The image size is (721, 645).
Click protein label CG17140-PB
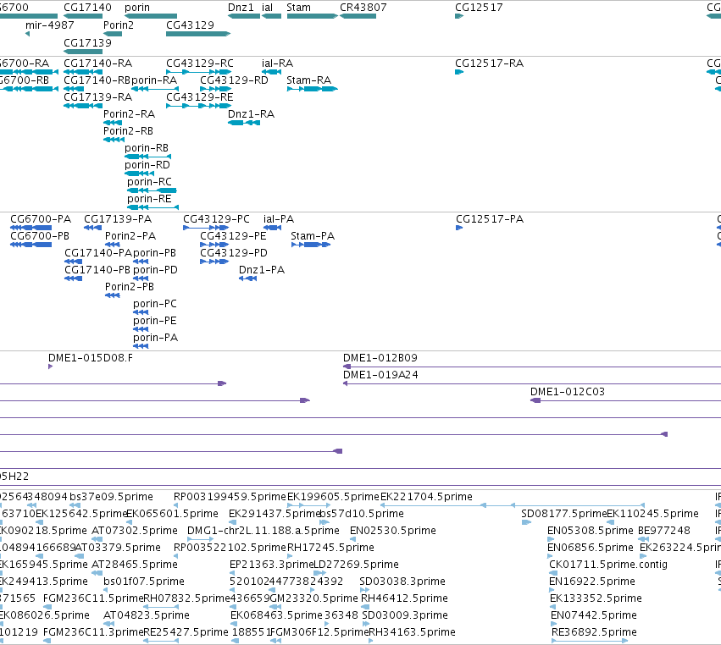[97, 270]
